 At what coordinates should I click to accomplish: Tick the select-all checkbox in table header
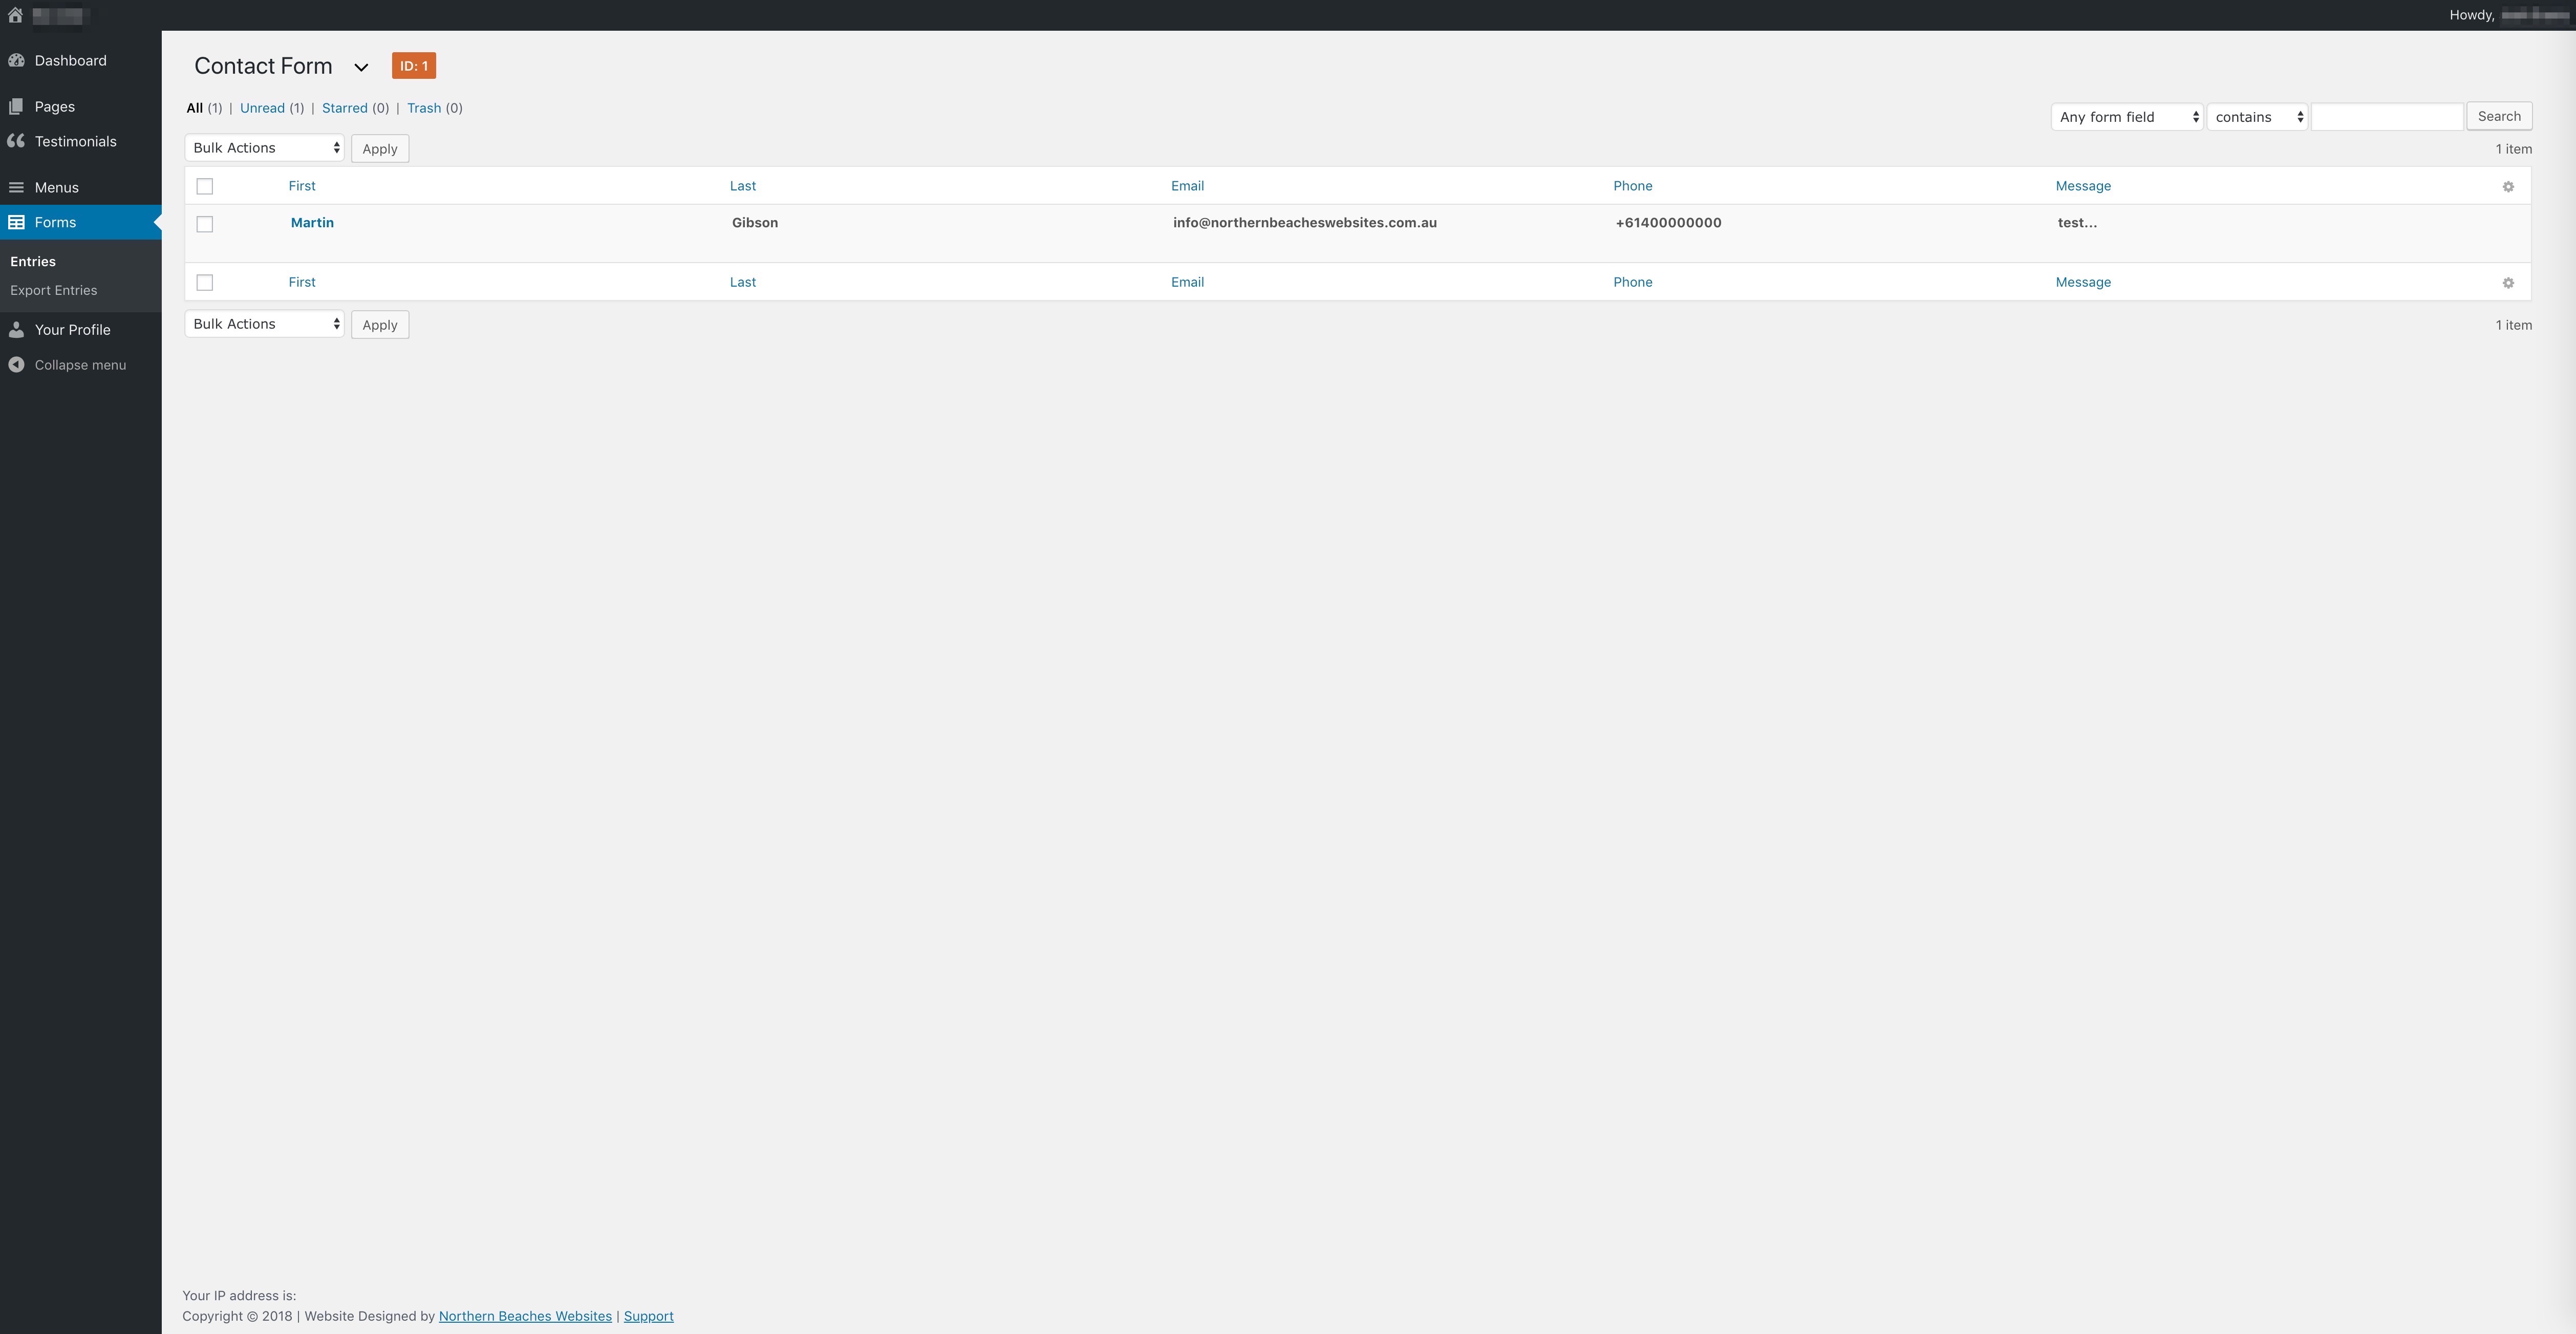(x=205, y=187)
